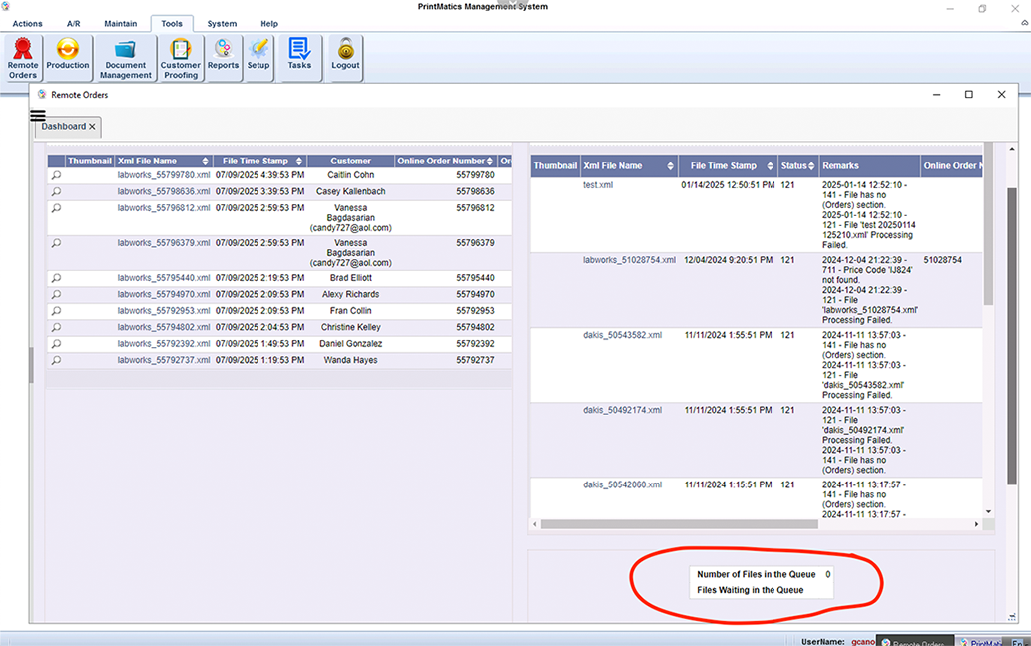1031x646 pixels.
Task: Launch the Customer Proofing tool
Action: [x=181, y=58]
